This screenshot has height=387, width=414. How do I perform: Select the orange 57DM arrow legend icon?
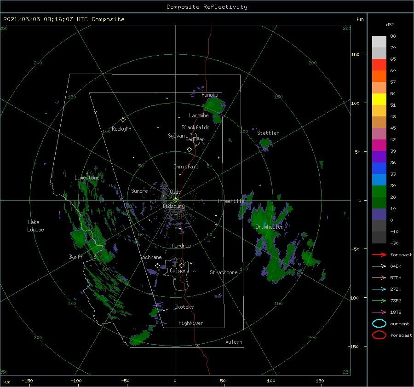[x=379, y=277]
